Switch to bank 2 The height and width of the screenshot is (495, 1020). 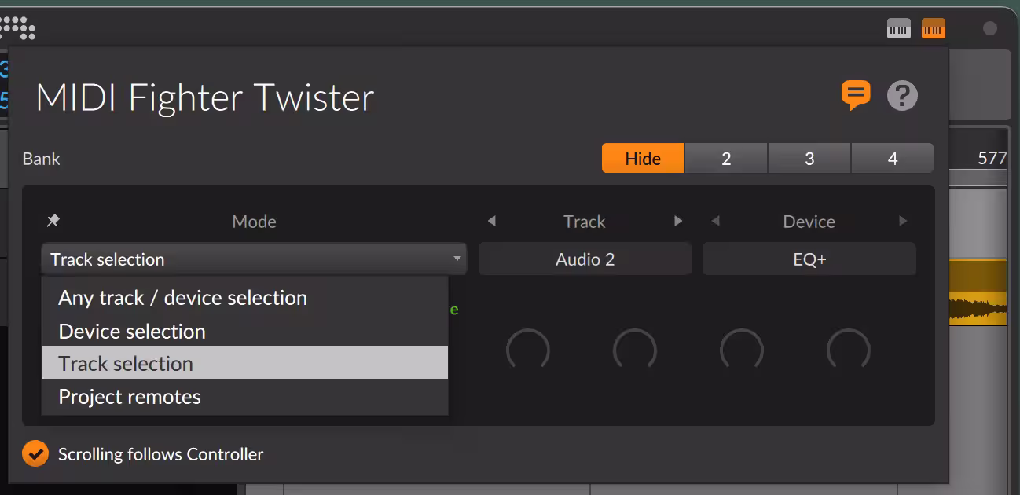click(x=726, y=159)
